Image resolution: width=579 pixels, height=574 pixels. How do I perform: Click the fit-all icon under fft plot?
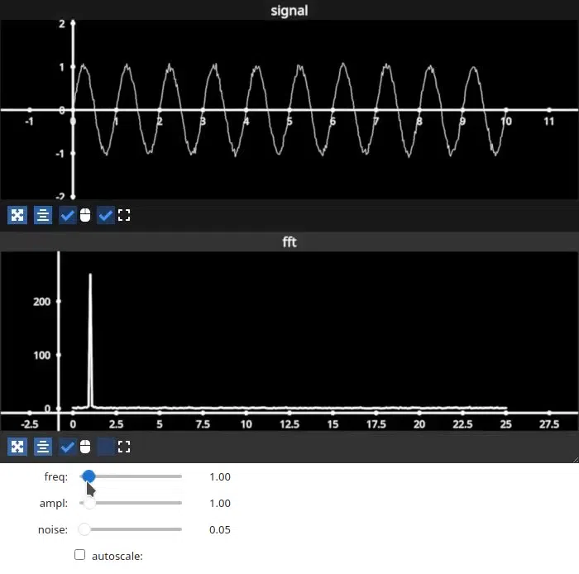click(x=17, y=447)
